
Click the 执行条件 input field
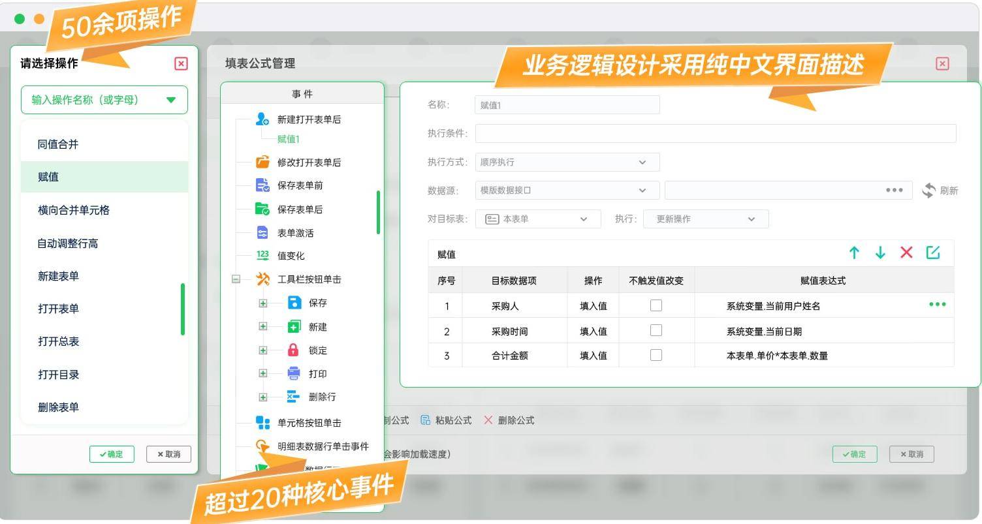(715, 133)
